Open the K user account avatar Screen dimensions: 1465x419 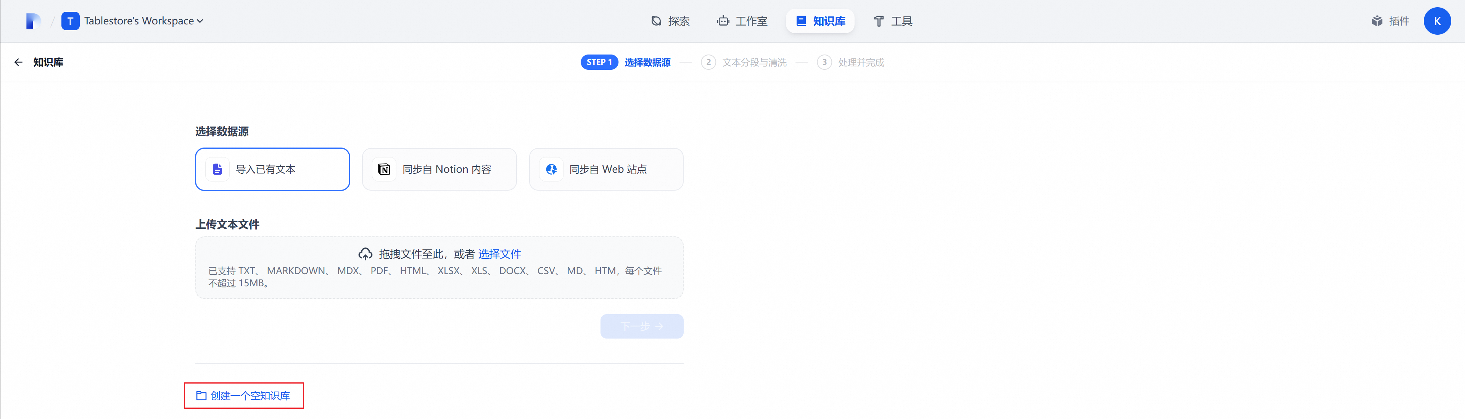pyautogui.click(x=1437, y=21)
